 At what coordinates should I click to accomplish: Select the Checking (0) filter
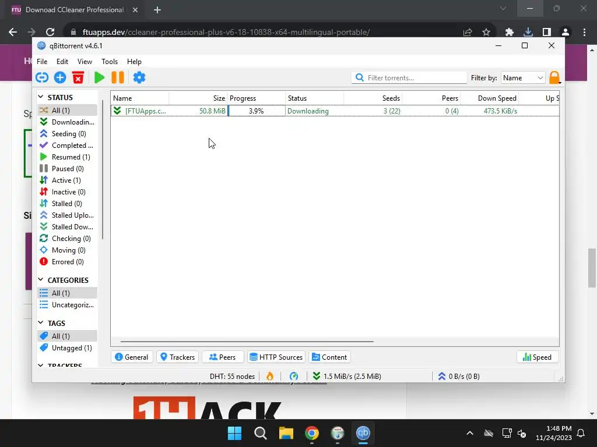tap(68, 239)
